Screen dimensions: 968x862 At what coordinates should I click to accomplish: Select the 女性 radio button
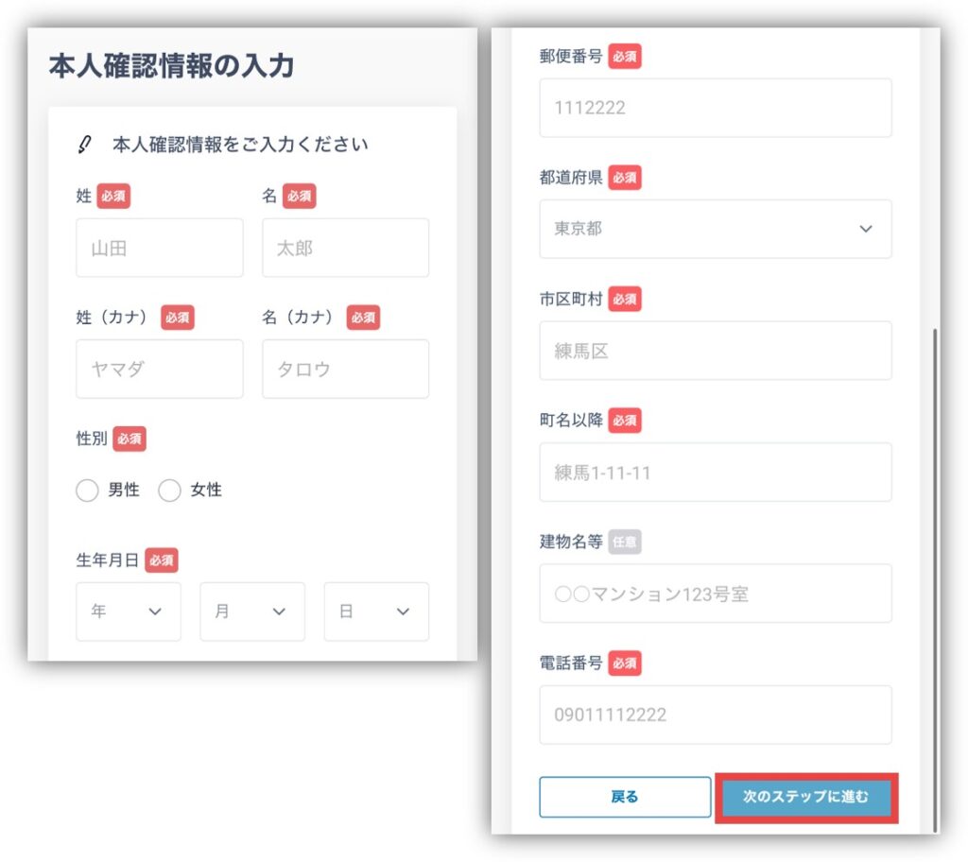click(169, 491)
